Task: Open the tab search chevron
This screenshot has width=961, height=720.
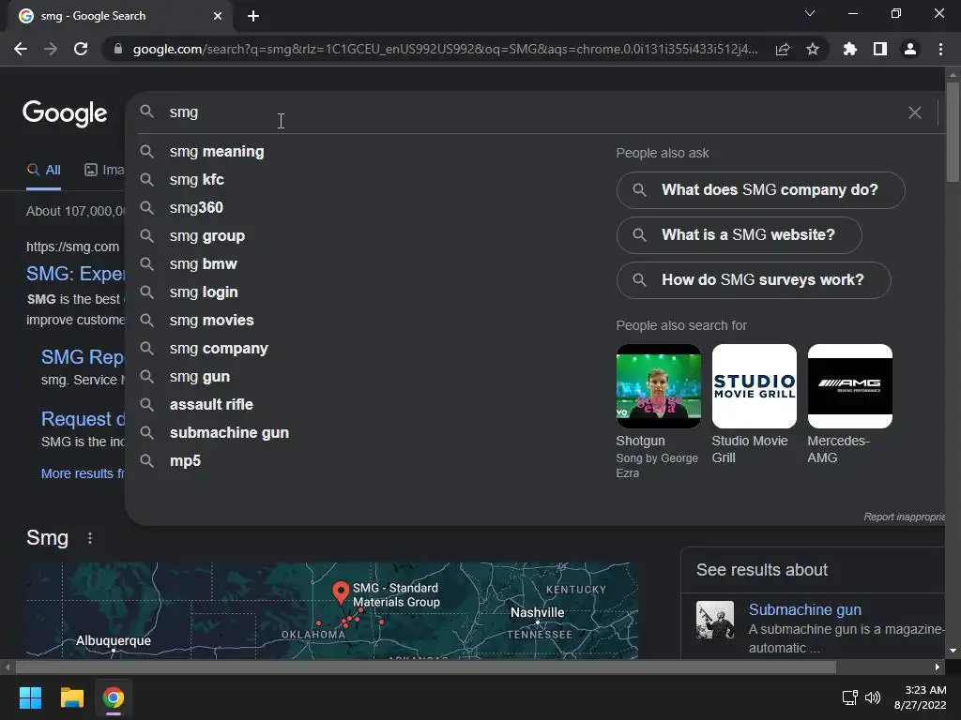Action: point(810,13)
